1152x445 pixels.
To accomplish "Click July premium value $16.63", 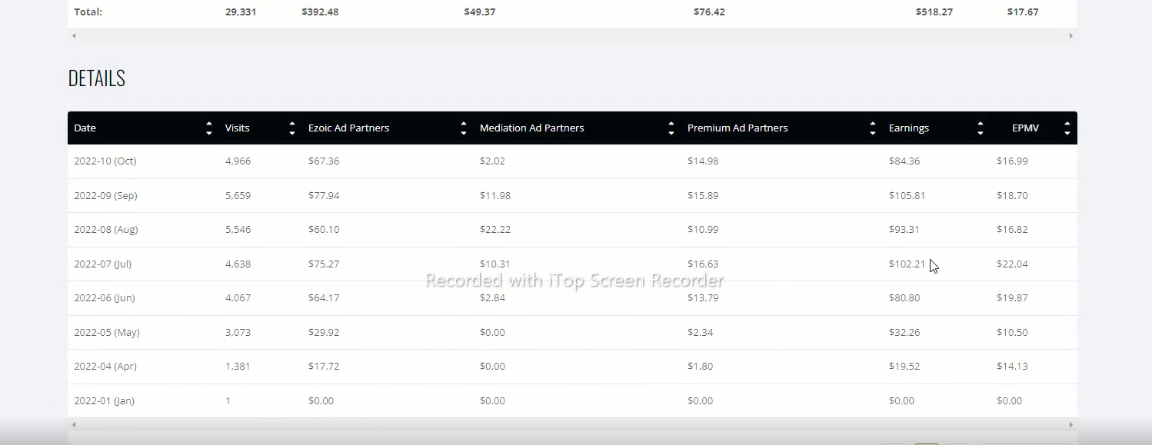I will point(703,264).
